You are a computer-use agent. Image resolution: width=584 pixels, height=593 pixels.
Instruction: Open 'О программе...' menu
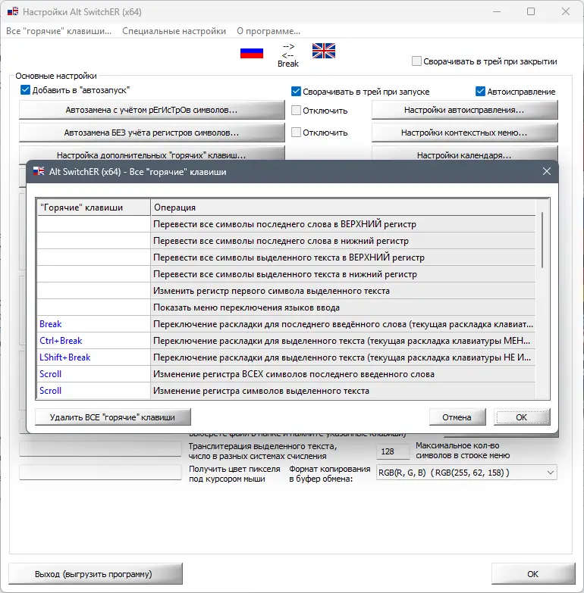(x=268, y=31)
